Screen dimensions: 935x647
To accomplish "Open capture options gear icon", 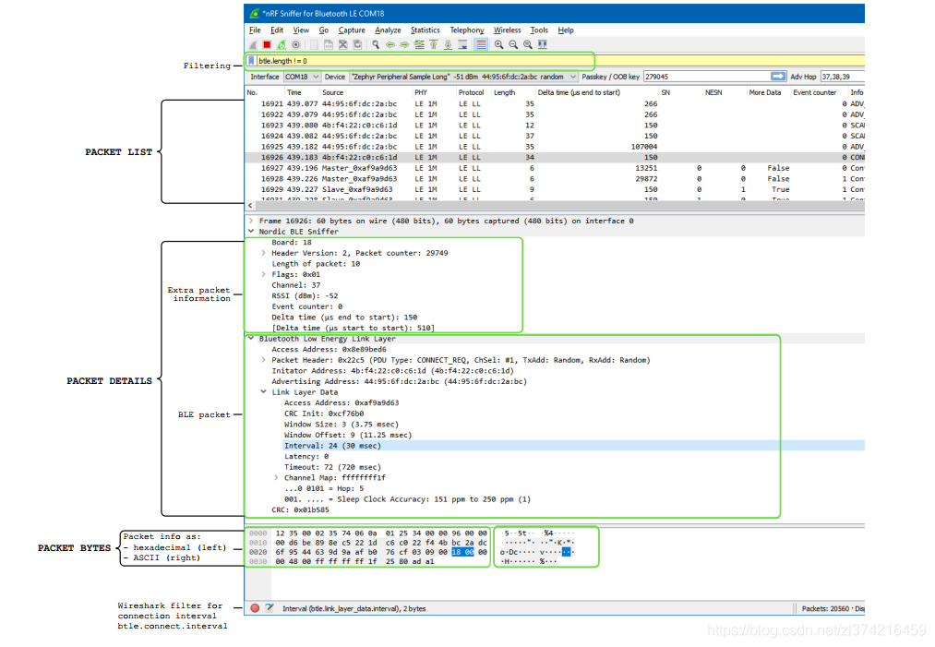I will point(295,44).
